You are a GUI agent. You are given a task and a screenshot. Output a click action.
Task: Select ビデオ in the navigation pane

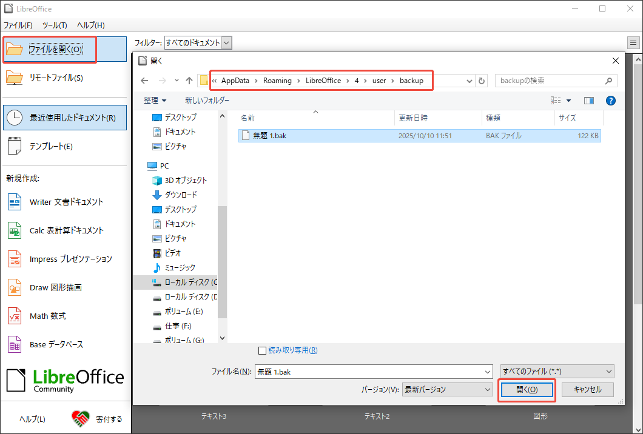click(167, 253)
